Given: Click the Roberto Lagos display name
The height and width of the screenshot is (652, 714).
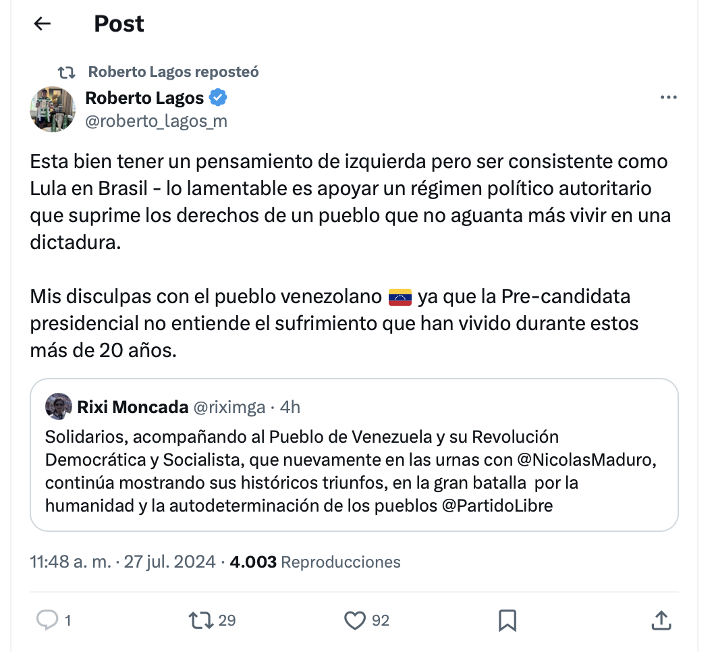Looking at the screenshot, I should [144, 98].
